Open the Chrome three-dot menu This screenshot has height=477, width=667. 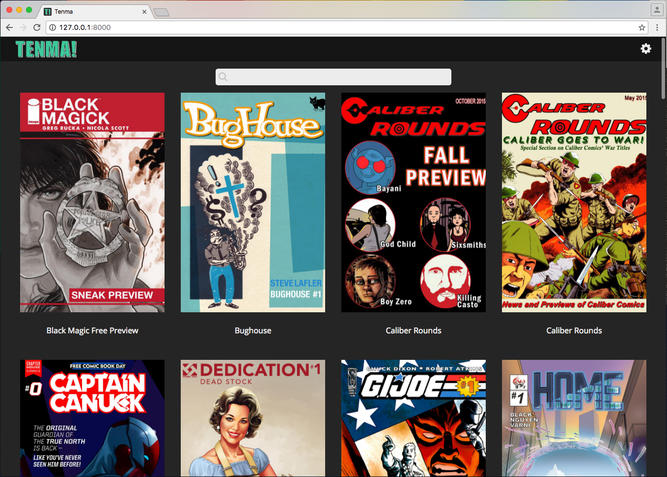click(x=657, y=27)
